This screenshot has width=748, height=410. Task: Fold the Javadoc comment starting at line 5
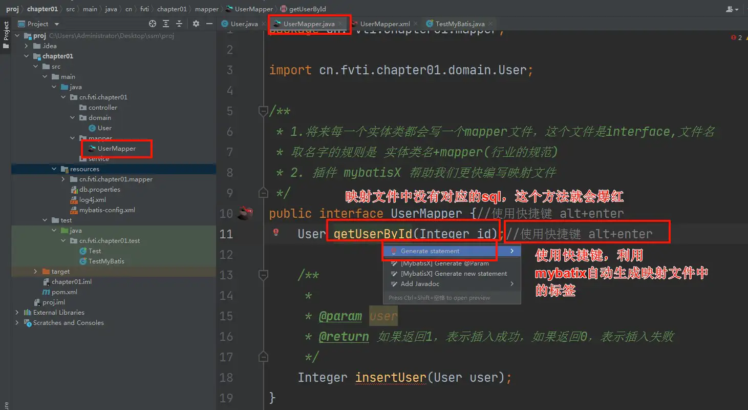click(x=263, y=111)
